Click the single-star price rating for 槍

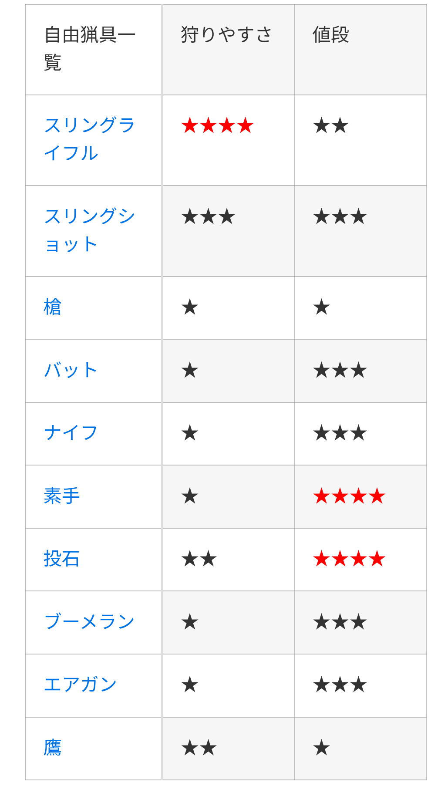click(322, 307)
